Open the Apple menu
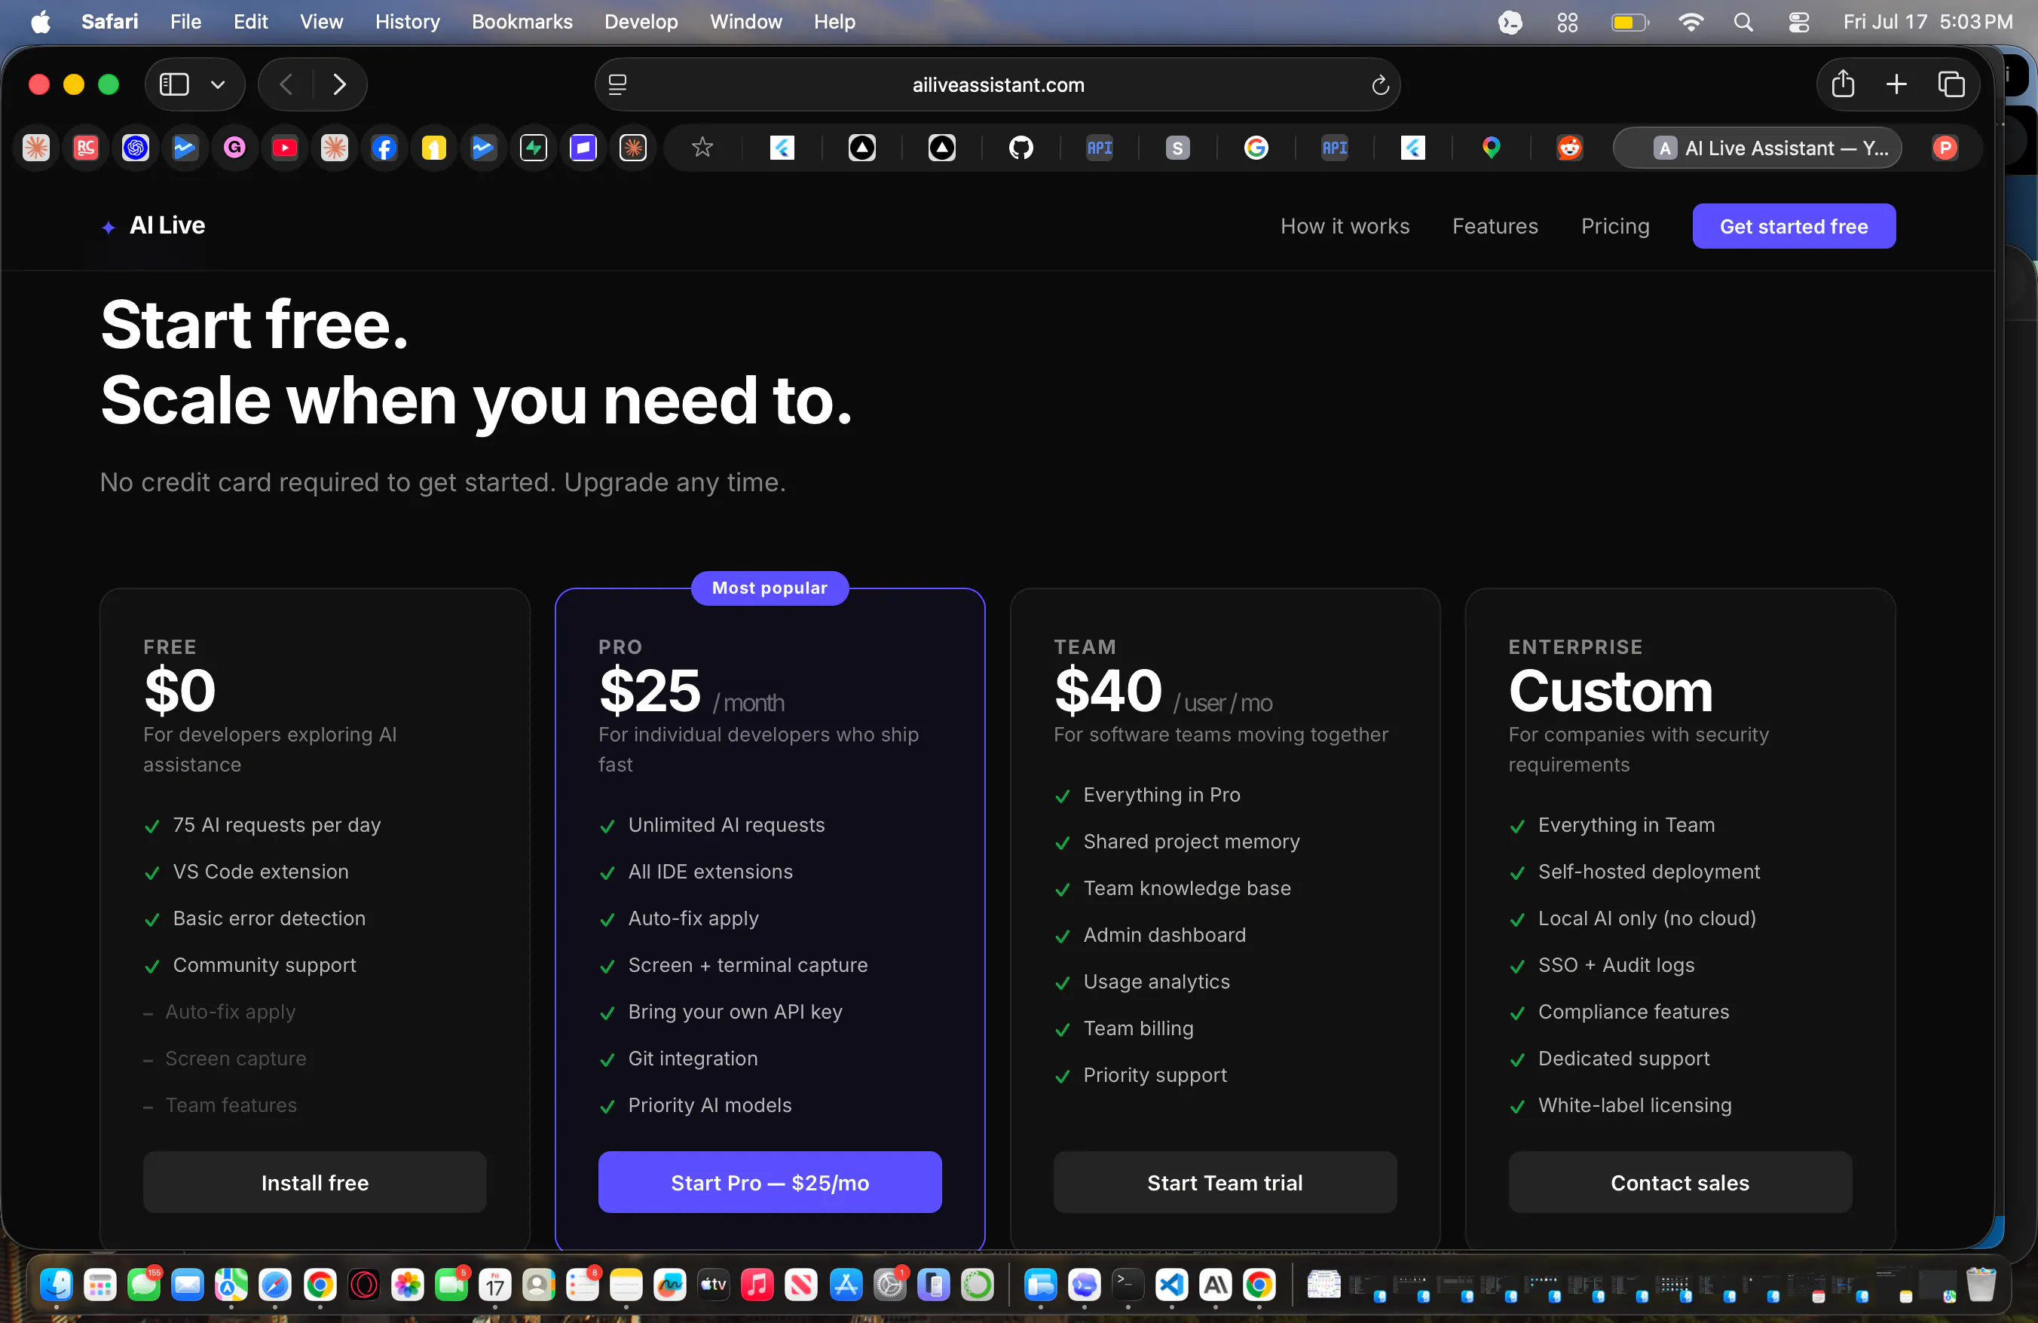2038x1323 pixels. click(x=40, y=21)
